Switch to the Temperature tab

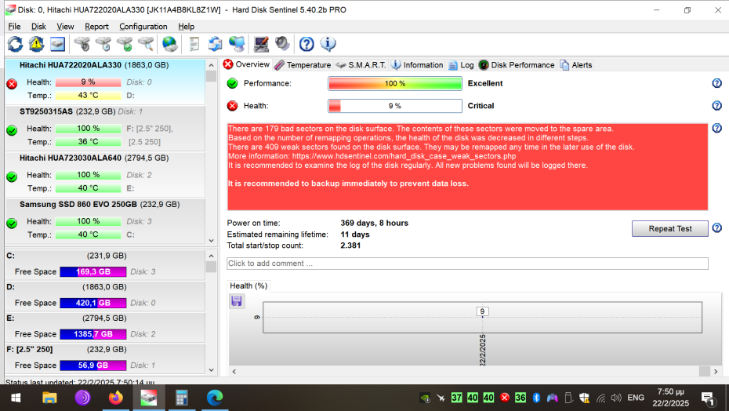coord(303,65)
